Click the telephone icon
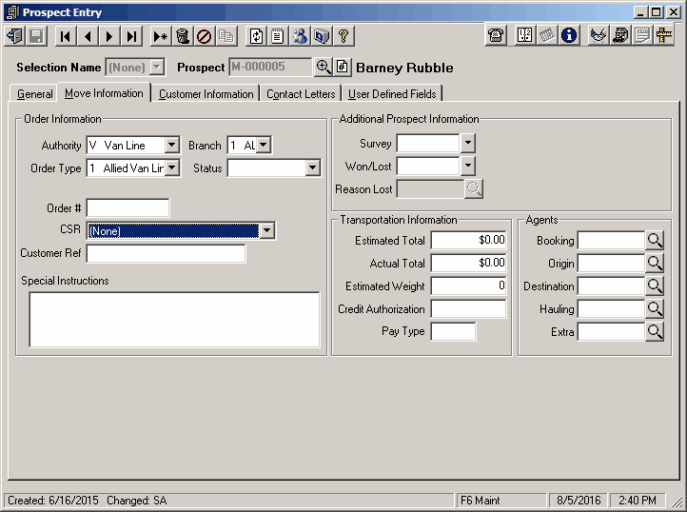687x512 pixels. click(x=496, y=35)
